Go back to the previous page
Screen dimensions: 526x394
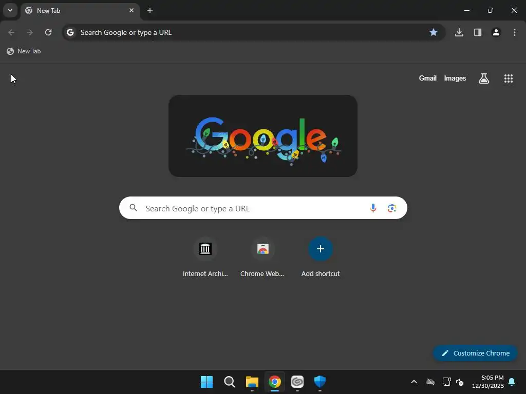(x=11, y=32)
